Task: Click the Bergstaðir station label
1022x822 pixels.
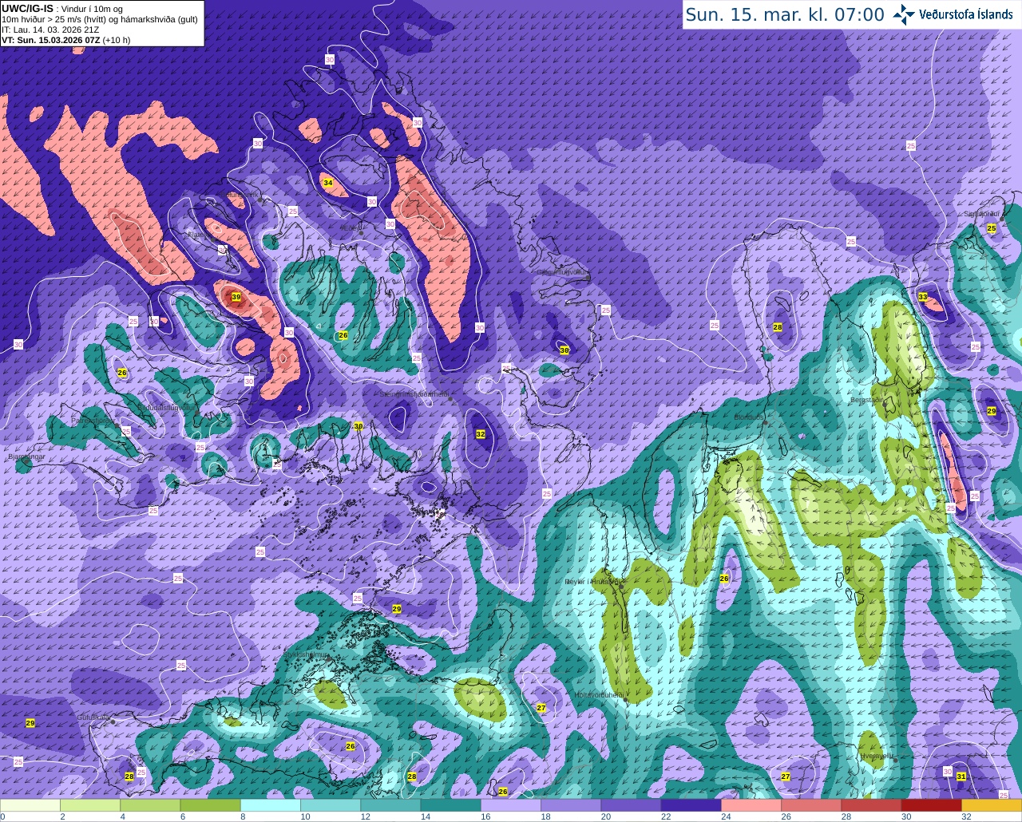Action: coord(868,400)
